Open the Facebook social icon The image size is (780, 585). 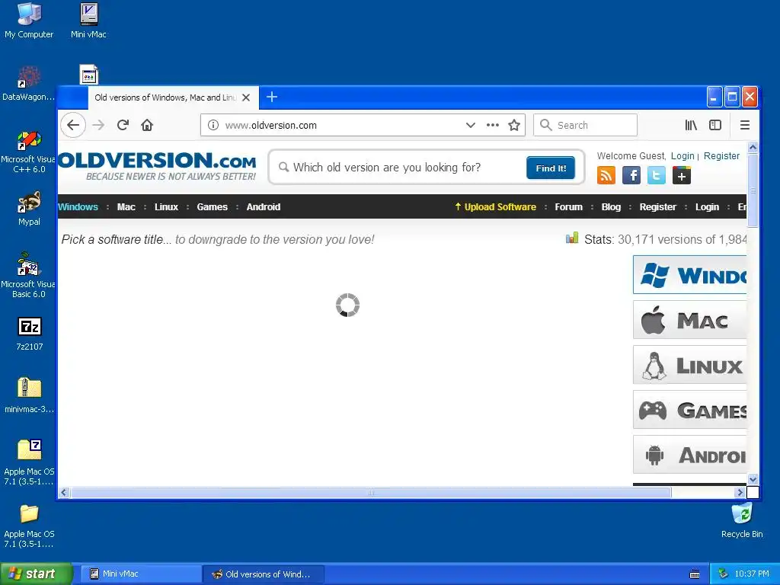(631, 175)
